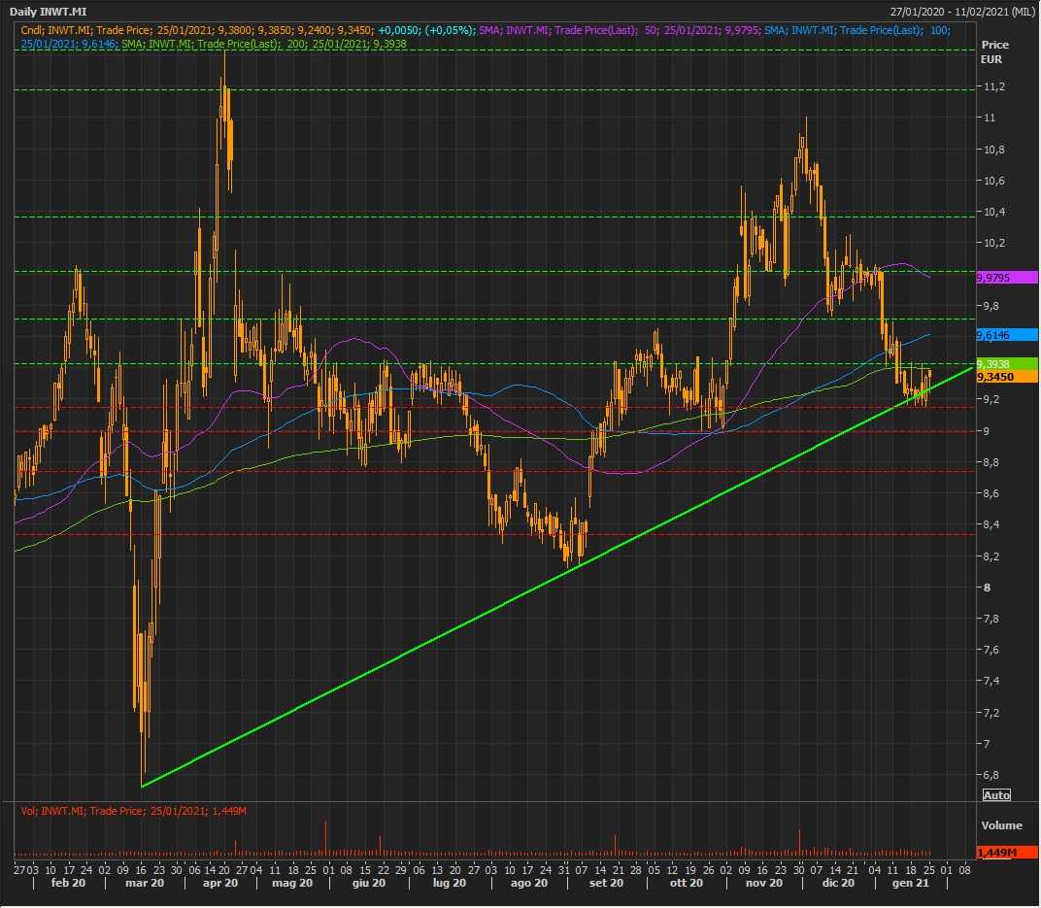The image size is (1041, 908).
Task: Click the Volume axis label
Action: click(x=1001, y=825)
